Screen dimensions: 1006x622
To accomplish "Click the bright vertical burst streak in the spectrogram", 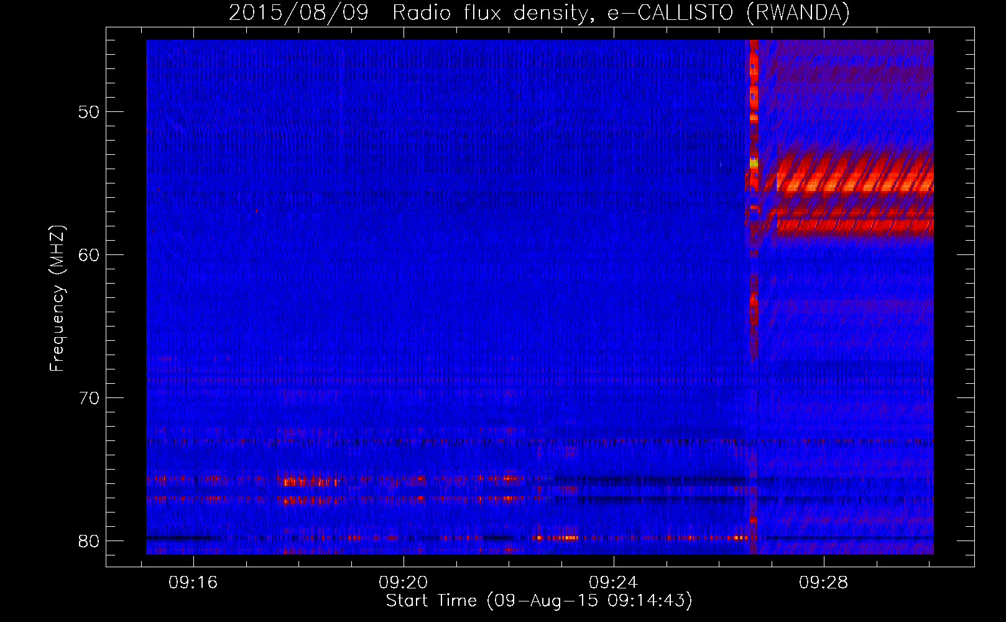I will (x=754, y=297).
